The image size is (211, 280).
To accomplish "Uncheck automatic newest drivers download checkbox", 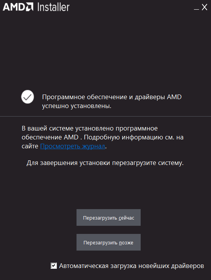I will 54,266.
